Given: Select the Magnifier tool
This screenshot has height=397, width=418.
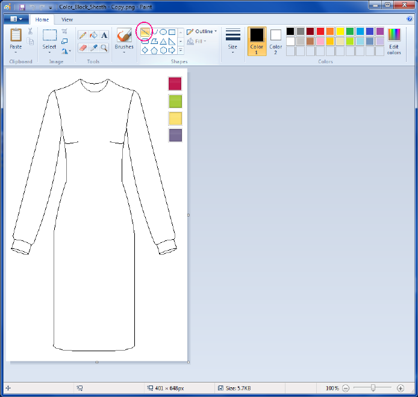Looking at the screenshot, I should tap(104, 48).
